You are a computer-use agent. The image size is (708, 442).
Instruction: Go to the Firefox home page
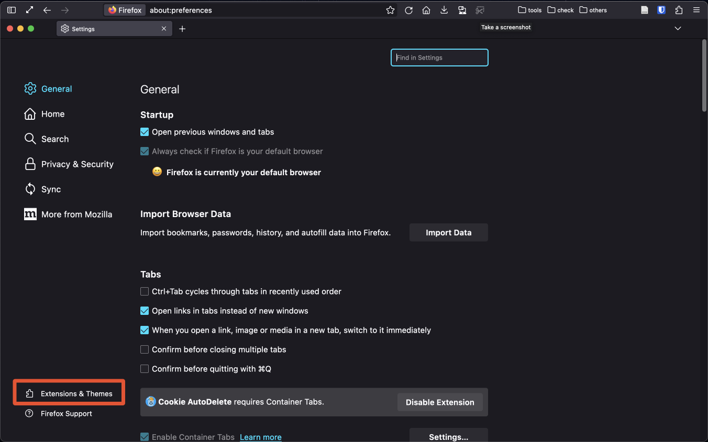coord(426,10)
